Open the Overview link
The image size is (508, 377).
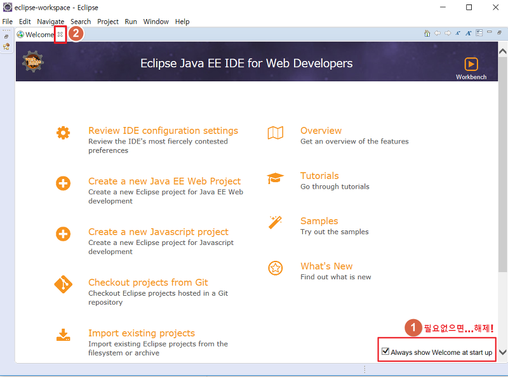click(x=321, y=131)
